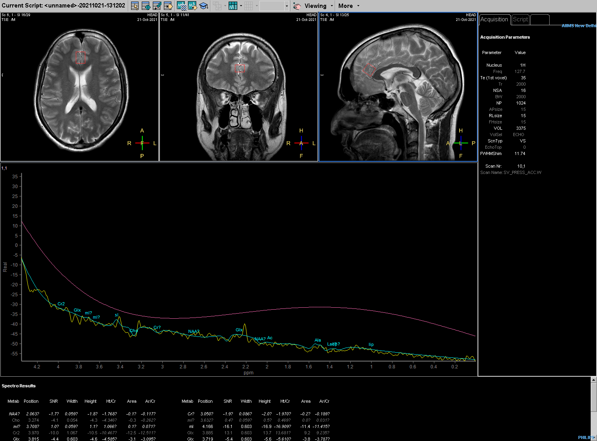Click the Ht/Cr column header on left table

tap(111, 401)
